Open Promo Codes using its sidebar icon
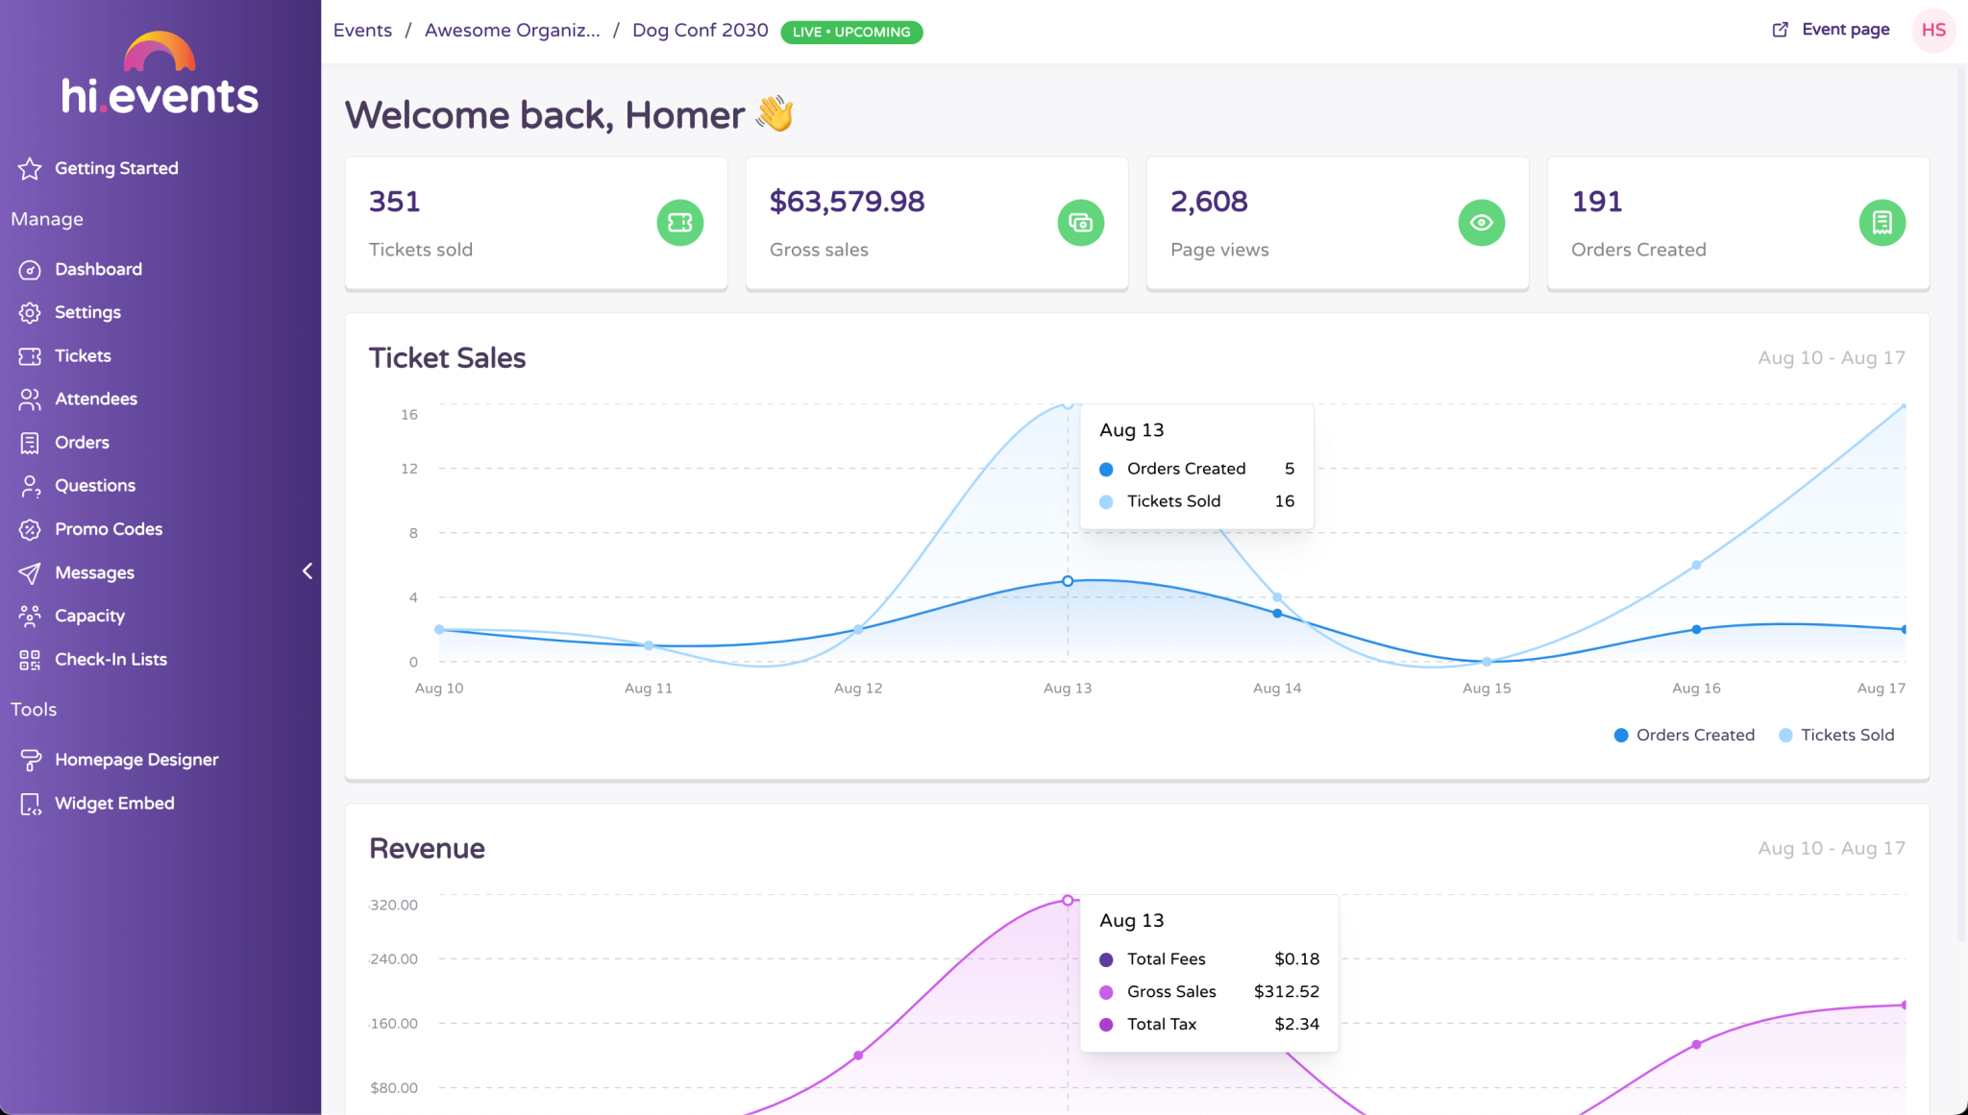1968x1115 pixels. (30, 529)
